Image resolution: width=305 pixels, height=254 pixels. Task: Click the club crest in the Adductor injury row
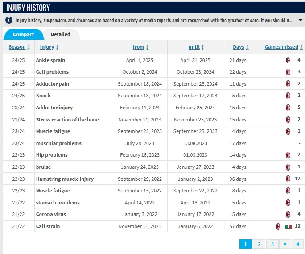tap(288, 108)
